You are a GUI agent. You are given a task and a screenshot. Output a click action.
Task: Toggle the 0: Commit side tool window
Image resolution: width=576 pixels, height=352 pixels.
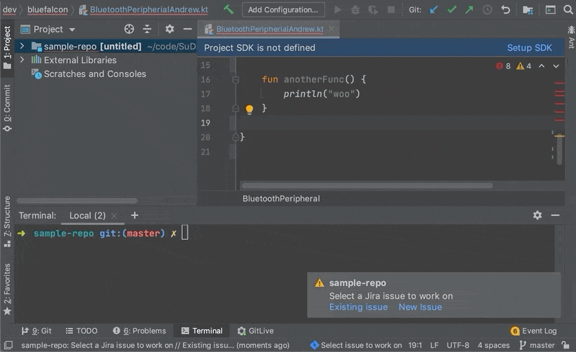[x=7, y=108]
